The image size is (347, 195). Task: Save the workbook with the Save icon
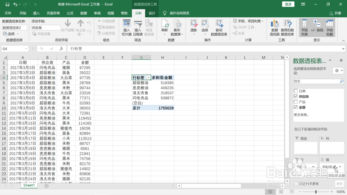click(x=7, y=4)
